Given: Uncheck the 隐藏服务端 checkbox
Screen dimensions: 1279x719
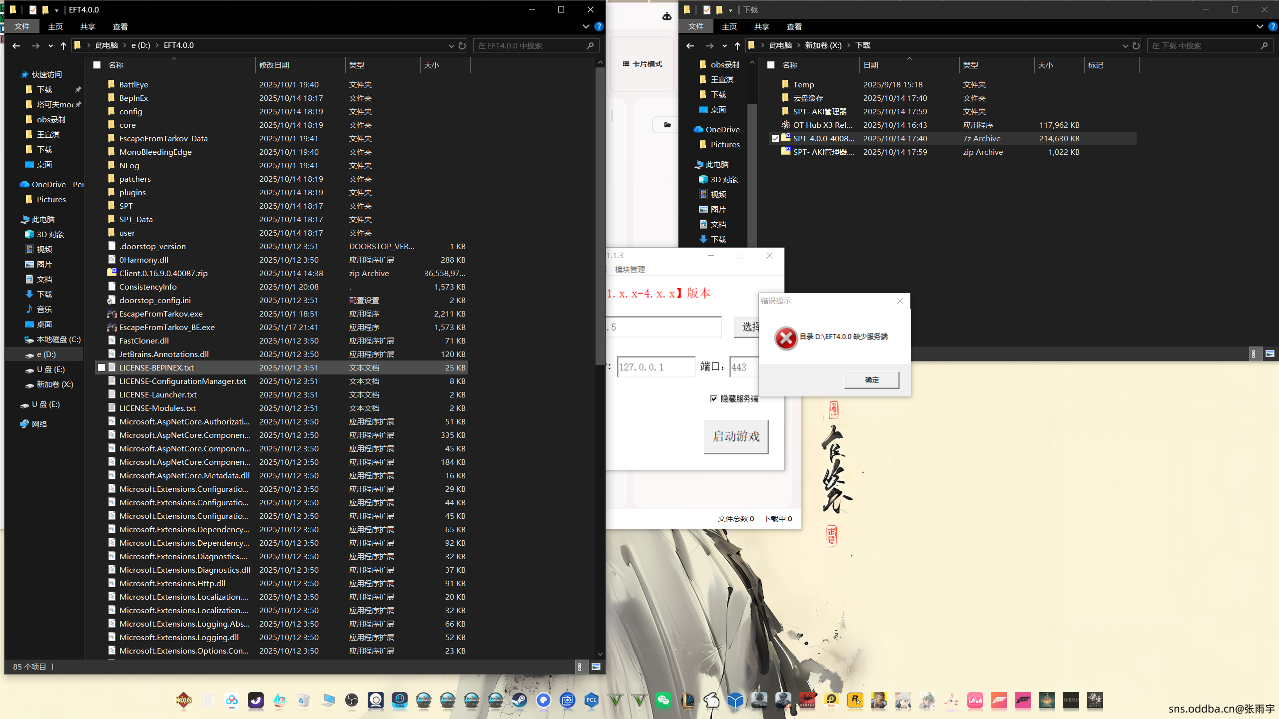Looking at the screenshot, I should tap(713, 398).
